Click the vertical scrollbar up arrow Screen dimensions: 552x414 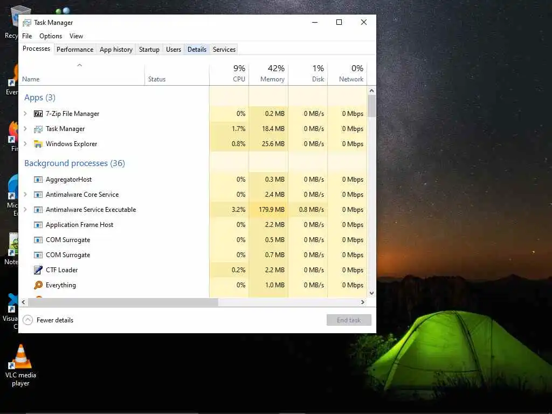pyautogui.click(x=371, y=91)
